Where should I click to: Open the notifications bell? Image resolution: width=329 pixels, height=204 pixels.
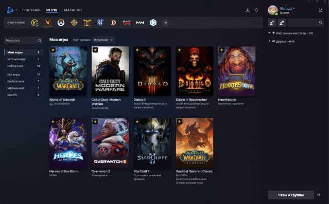256,10
